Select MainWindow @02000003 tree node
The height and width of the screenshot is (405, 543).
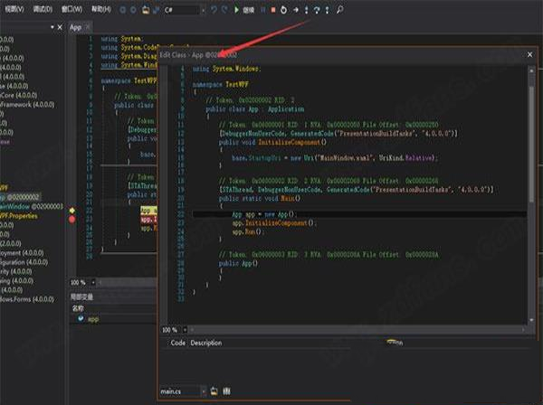coord(32,206)
